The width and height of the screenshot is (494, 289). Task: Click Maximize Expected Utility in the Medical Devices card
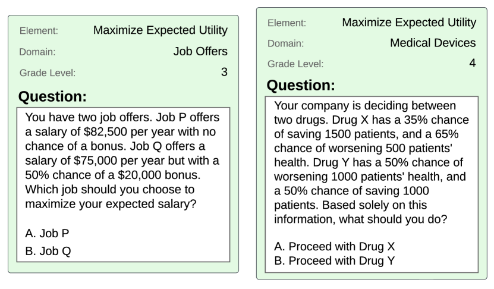(x=409, y=23)
